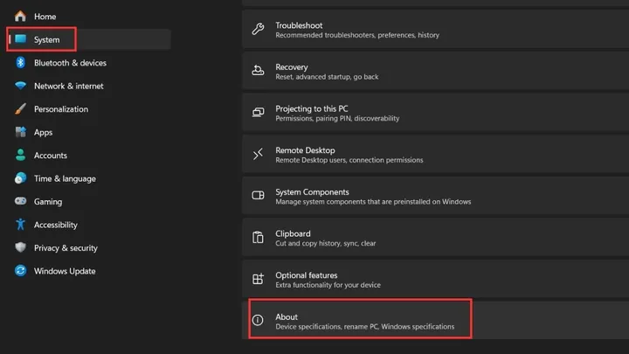This screenshot has width=629, height=354.
Task: Click 'Extra functionality for your device' text
Action: point(328,285)
